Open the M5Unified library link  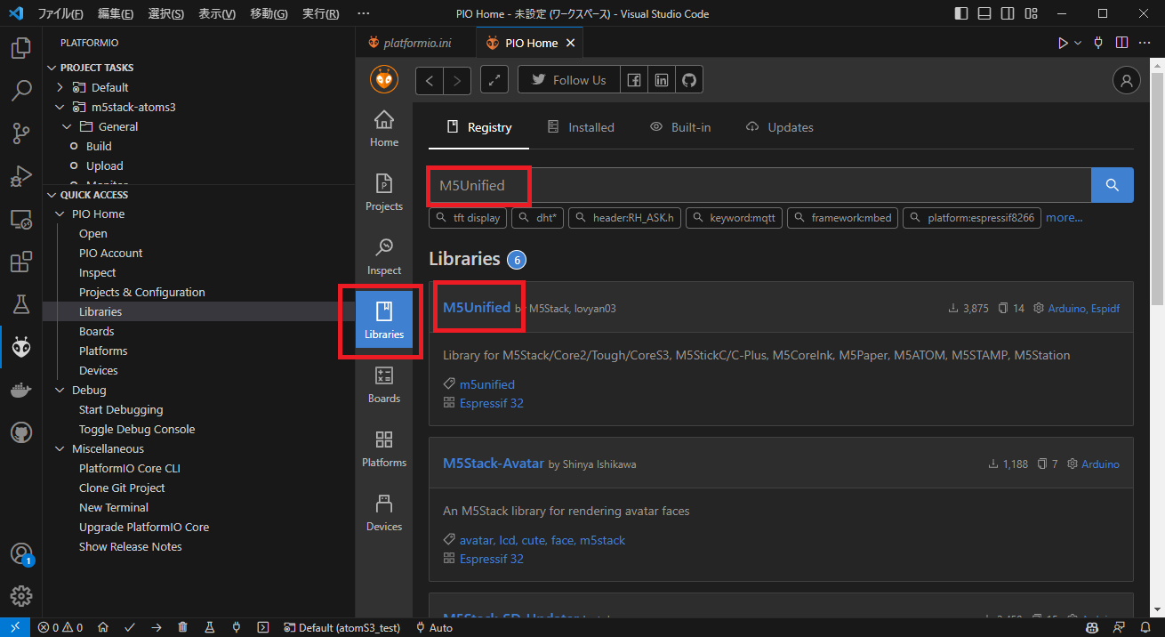coord(477,307)
